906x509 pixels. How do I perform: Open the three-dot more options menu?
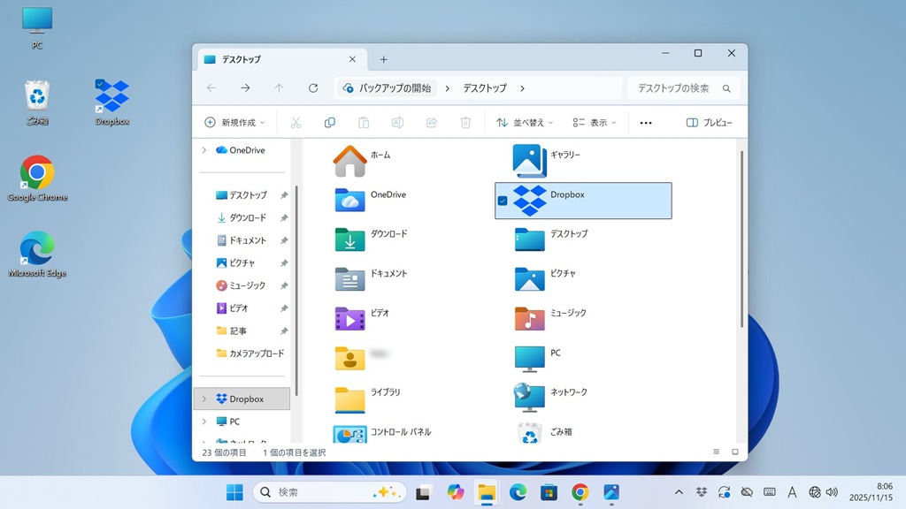(x=646, y=123)
